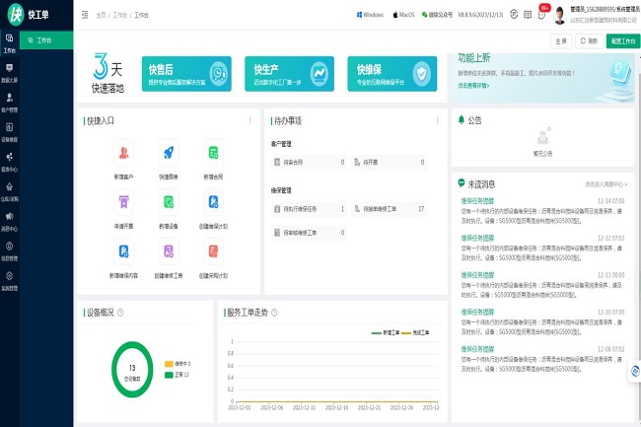Click the 快售后 banner card
Image resolution: width=641 pixels, height=427 pixels.
click(186, 73)
